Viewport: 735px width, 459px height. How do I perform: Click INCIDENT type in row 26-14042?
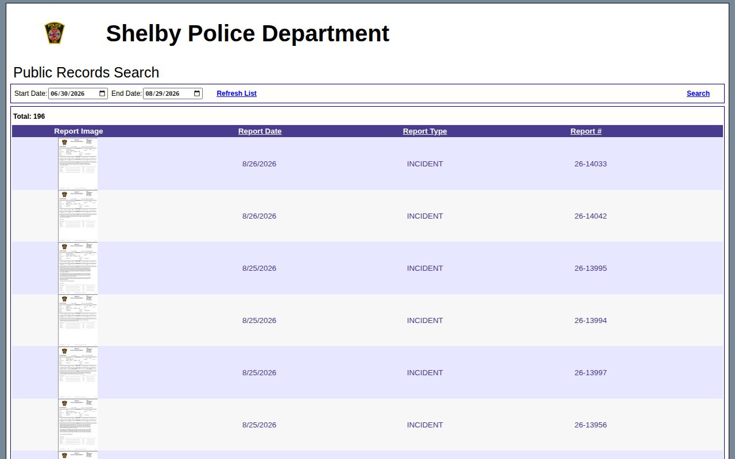pos(425,216)
